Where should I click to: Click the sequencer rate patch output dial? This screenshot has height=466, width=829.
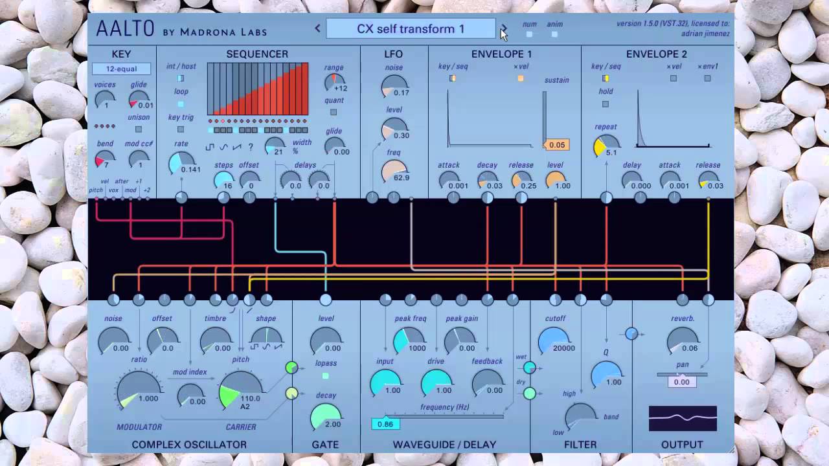181,197
